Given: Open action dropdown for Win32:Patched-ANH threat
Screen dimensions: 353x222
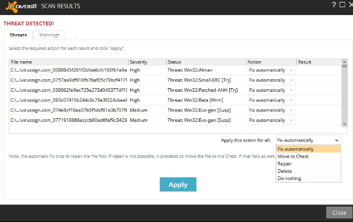Looking at the screenshot, I should [x=271, y=90].
